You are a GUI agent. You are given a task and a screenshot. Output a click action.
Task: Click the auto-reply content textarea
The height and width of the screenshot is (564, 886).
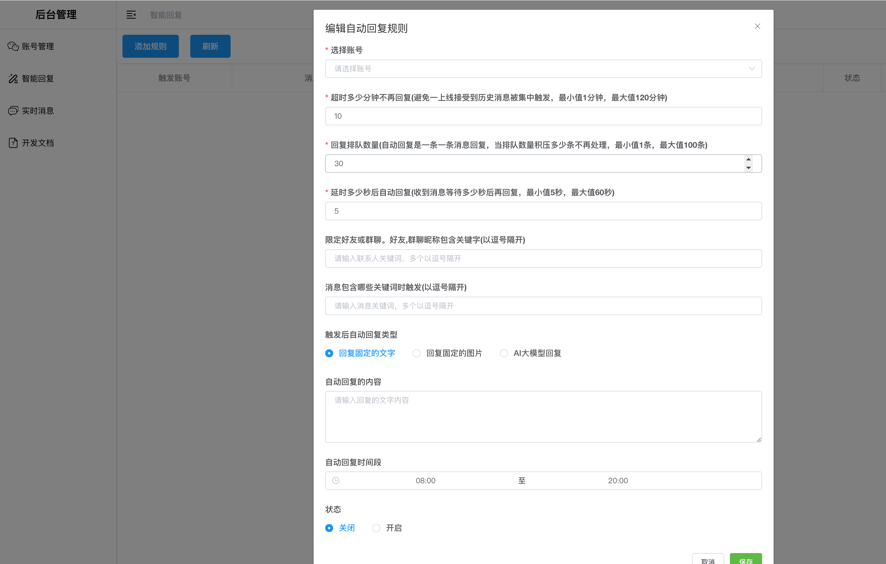pyautogui.click(x=543, y=417)
